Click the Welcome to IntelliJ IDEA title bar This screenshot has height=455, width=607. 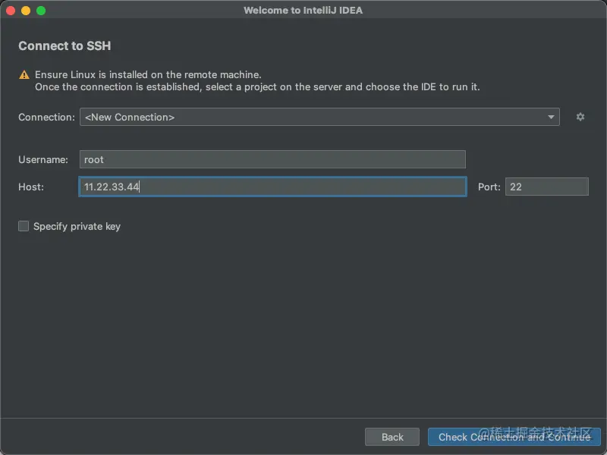303,11
